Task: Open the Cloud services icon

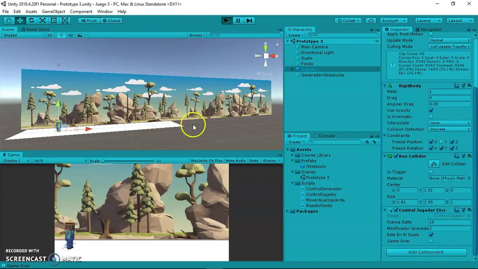Action: point(371,21)
